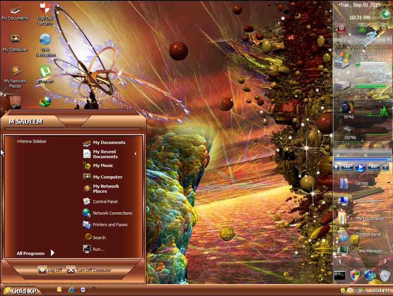The width and height of the screenshot is (393, 296).
Task: Launch Windows Media Player from Quick Launch
Action: point(83,290)
